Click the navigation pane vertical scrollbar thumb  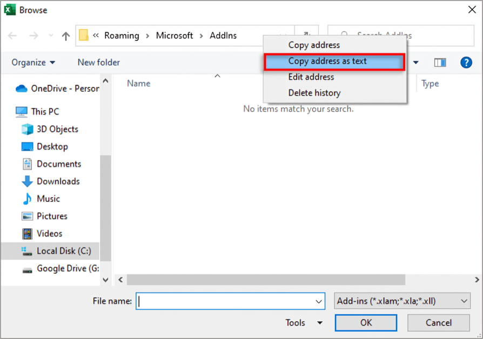pos(106,208)
